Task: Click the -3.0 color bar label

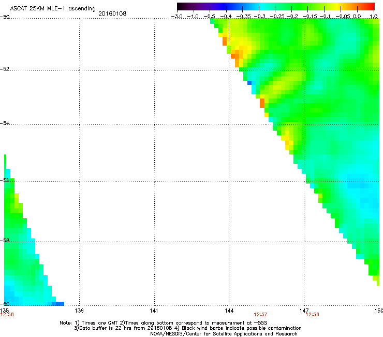Action: pos(177,17)
